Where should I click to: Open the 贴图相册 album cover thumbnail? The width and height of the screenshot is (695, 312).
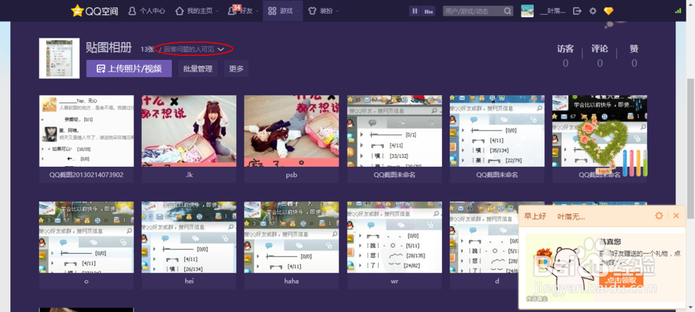point(59,58)
